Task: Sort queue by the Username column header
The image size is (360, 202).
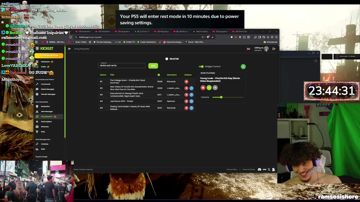Action: coord(172,75)
